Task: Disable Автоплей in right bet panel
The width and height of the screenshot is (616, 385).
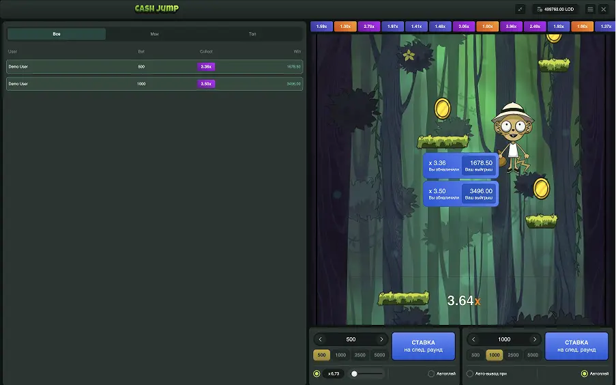Action: point(584,373)
